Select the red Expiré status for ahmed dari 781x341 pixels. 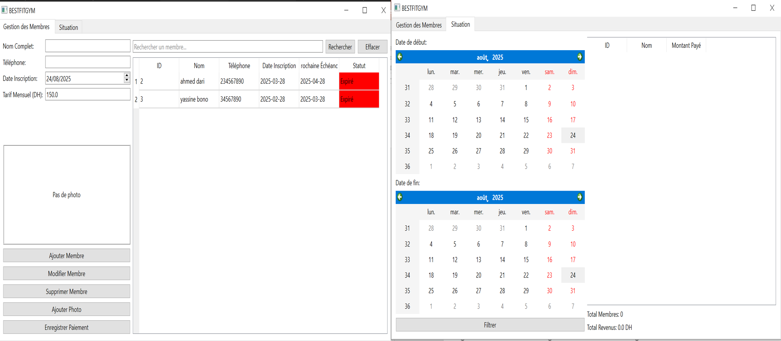click(359, 82)
